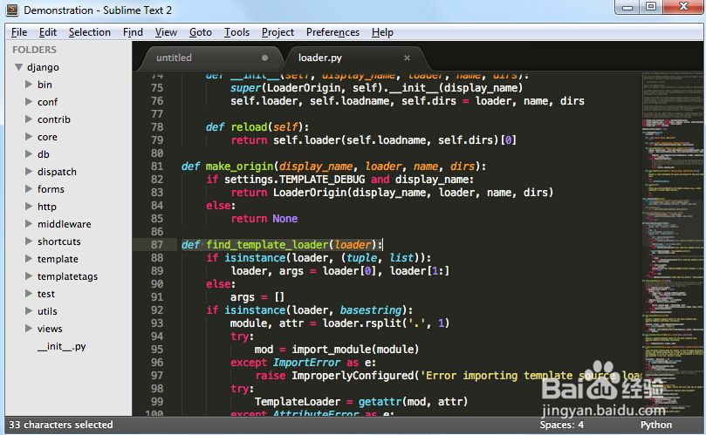Image resolution: width=706 pixels, height=435 pixels.
Task: Change indentation via Spaces: 4
Action: pos(561,425)
